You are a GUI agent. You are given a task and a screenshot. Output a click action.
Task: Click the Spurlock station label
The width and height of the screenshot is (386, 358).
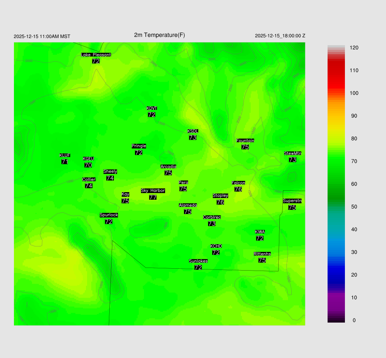(x=109, y=215)
